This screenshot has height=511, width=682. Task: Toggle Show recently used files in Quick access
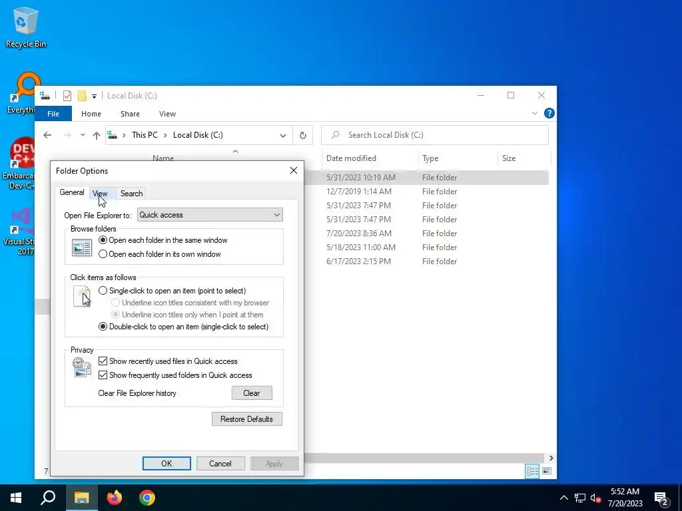[168, 361]
